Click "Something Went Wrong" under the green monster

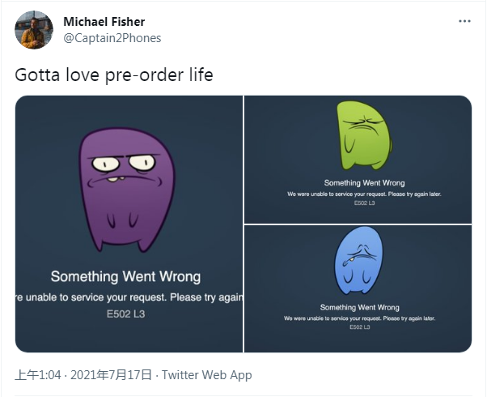(x=364, y=183)
